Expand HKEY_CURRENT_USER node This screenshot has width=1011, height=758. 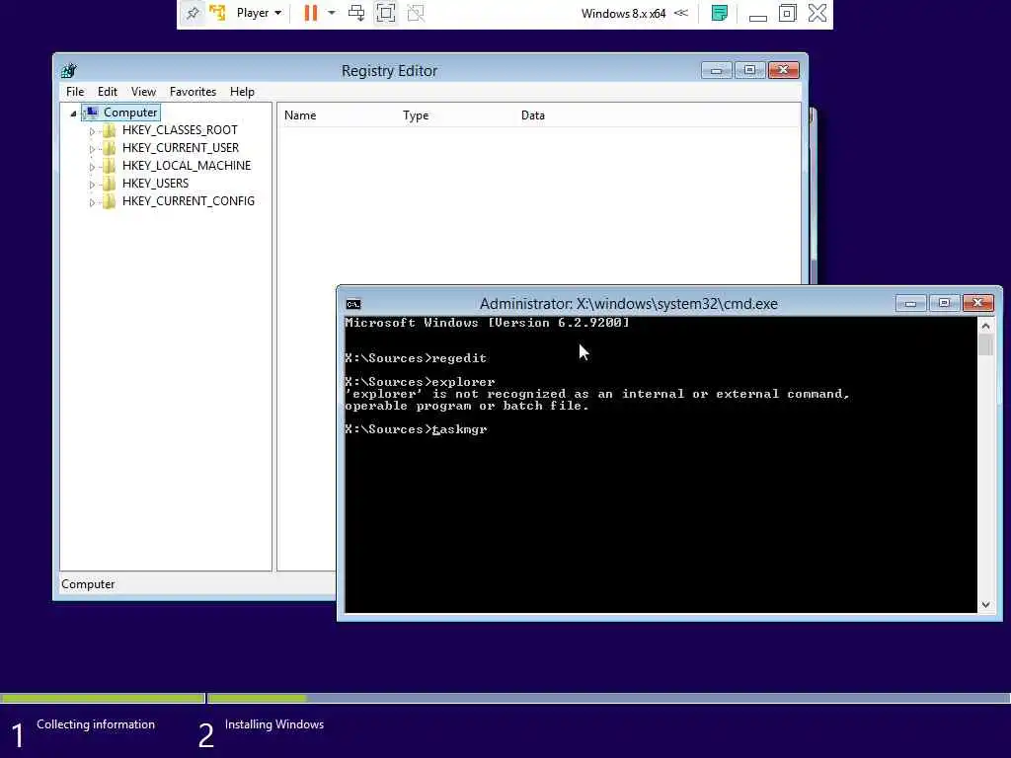(x=92, y=149)
